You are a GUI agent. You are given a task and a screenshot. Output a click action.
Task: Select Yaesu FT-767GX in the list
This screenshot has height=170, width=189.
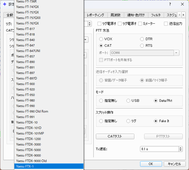tap(49, 23)
